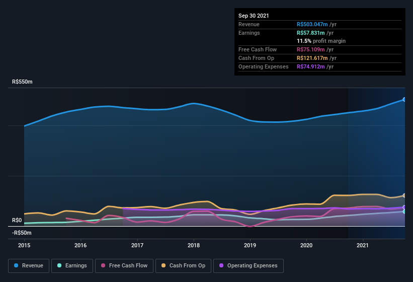Toggle the Revenue legend series
413x282 pixels.
pyautogui.click(x=29, y=266)
